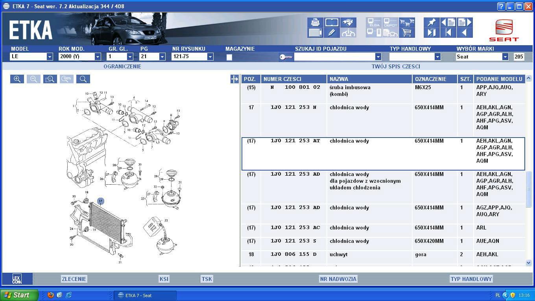Click the NAZWA column header
535x301 pixels.
point(369,79)
